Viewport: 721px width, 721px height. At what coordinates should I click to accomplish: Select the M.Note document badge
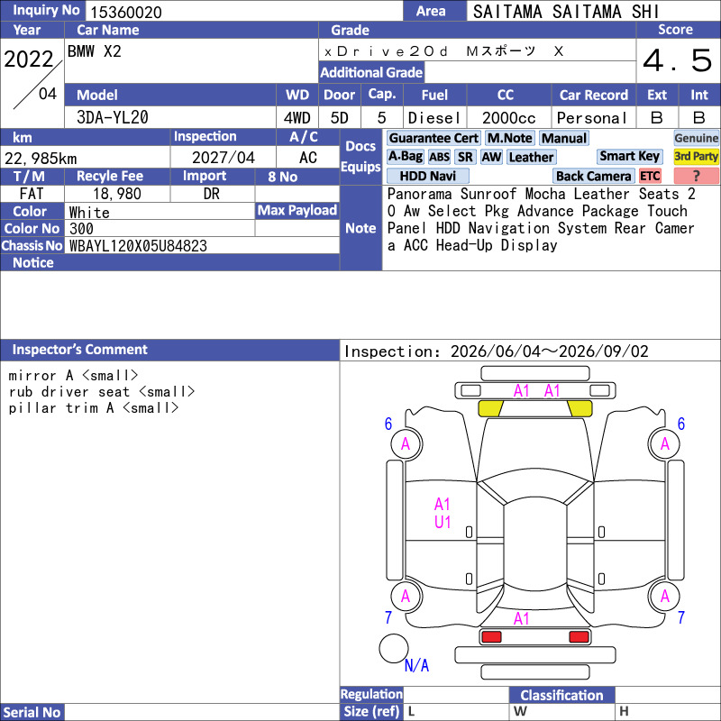coord(510,138)
